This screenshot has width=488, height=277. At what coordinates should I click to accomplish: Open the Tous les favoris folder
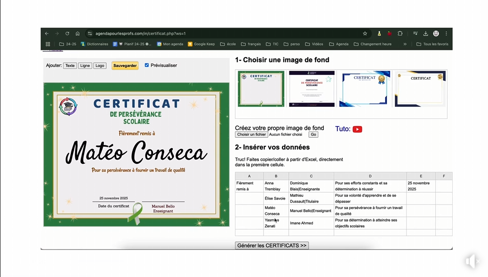432,44
